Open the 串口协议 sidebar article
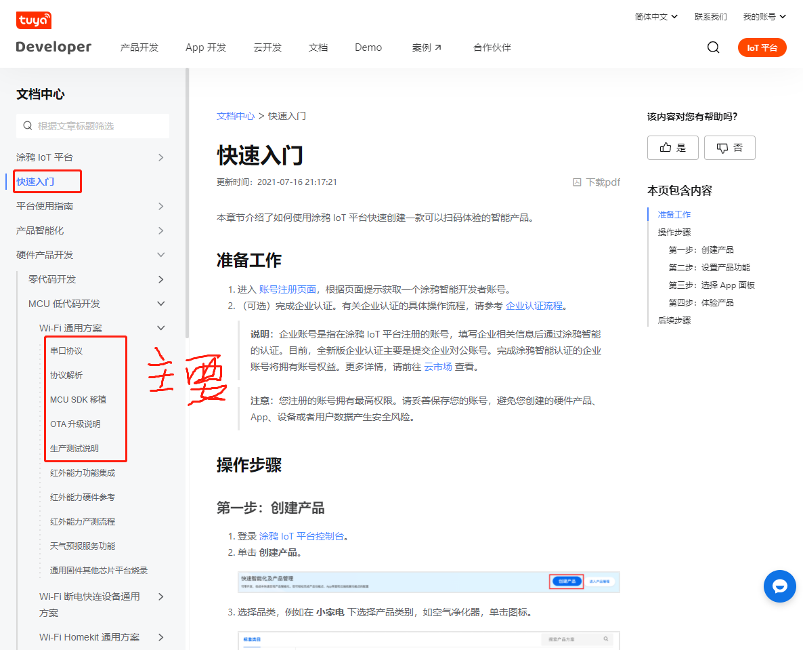Viewport: 803px width, 650px height. (66, 350)
